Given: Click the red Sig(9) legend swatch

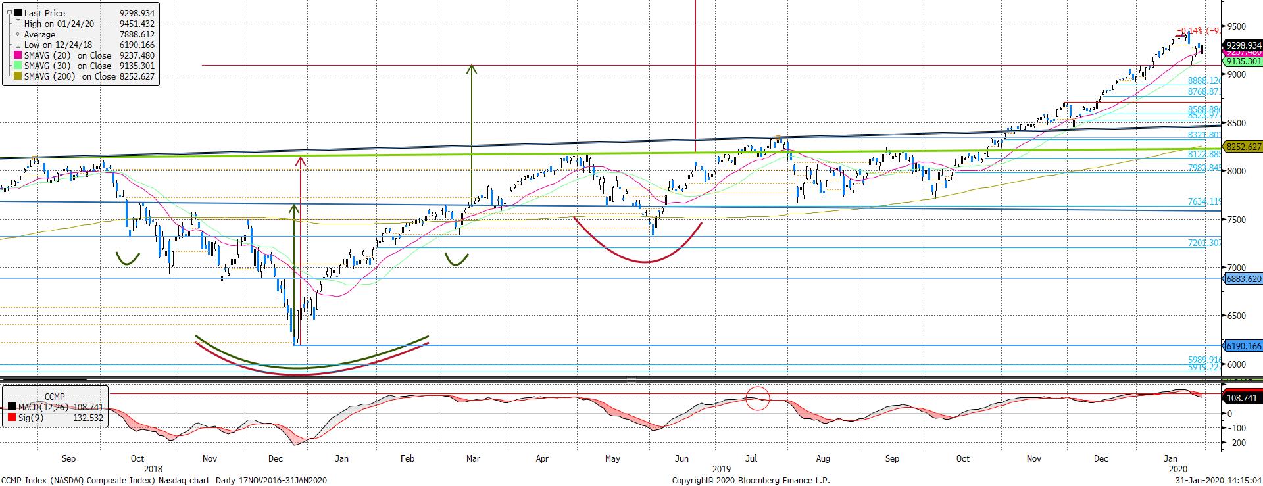Looking at the screenshot, I should [11, 418].
